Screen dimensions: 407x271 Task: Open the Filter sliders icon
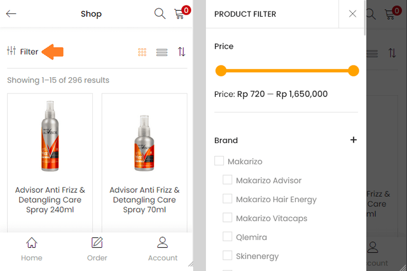12,51
